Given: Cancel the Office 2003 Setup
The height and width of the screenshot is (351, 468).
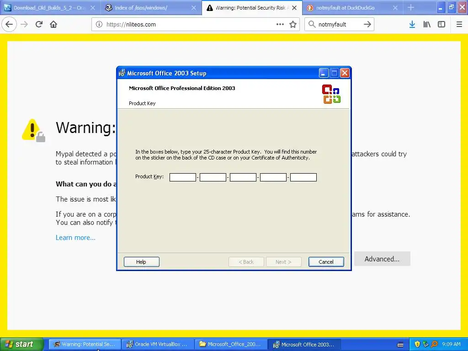Looking at the screenshot, I should 326,262.
